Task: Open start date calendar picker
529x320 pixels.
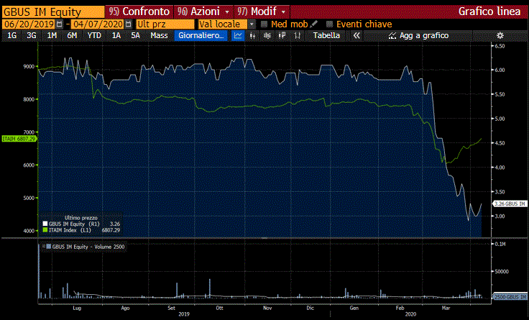Action: [59, 24]
